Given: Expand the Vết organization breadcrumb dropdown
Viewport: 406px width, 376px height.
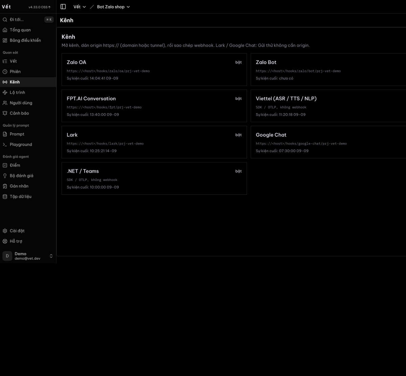Looking at the screenshot, I should click(x=80, y=7).
